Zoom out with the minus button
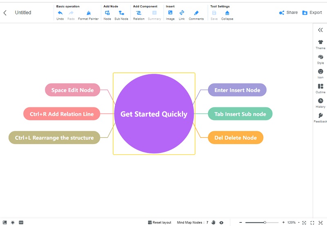327x226 pixels. click(240, 222)
